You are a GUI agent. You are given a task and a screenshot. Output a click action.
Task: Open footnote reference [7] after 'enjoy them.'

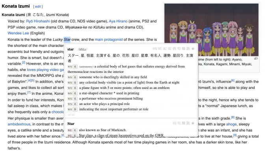pyautogui.click(x=29, y=92)
